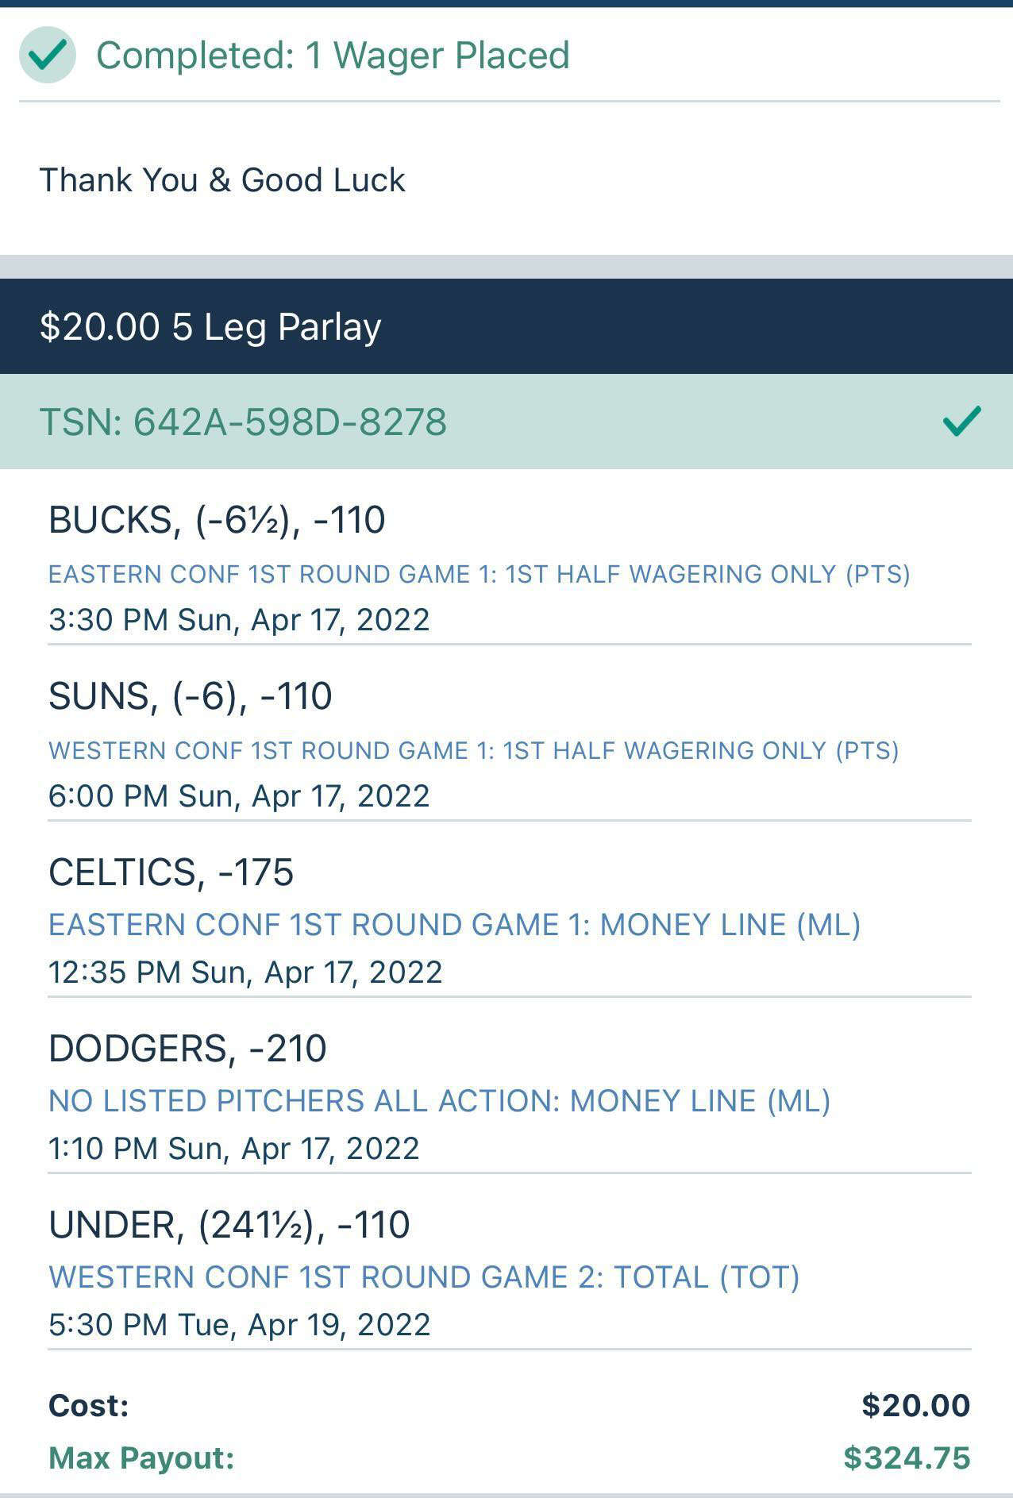Open Western Conf Game 2 Total link
Image resolution: width=1013 pixels, height=1498 pixels.
click(x=424, y=1277)
